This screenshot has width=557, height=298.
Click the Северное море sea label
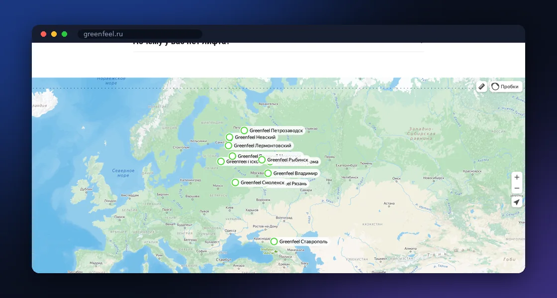[x=123, y=173]
